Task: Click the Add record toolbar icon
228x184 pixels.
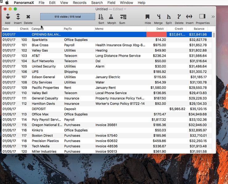Action: tap(8, 17)
